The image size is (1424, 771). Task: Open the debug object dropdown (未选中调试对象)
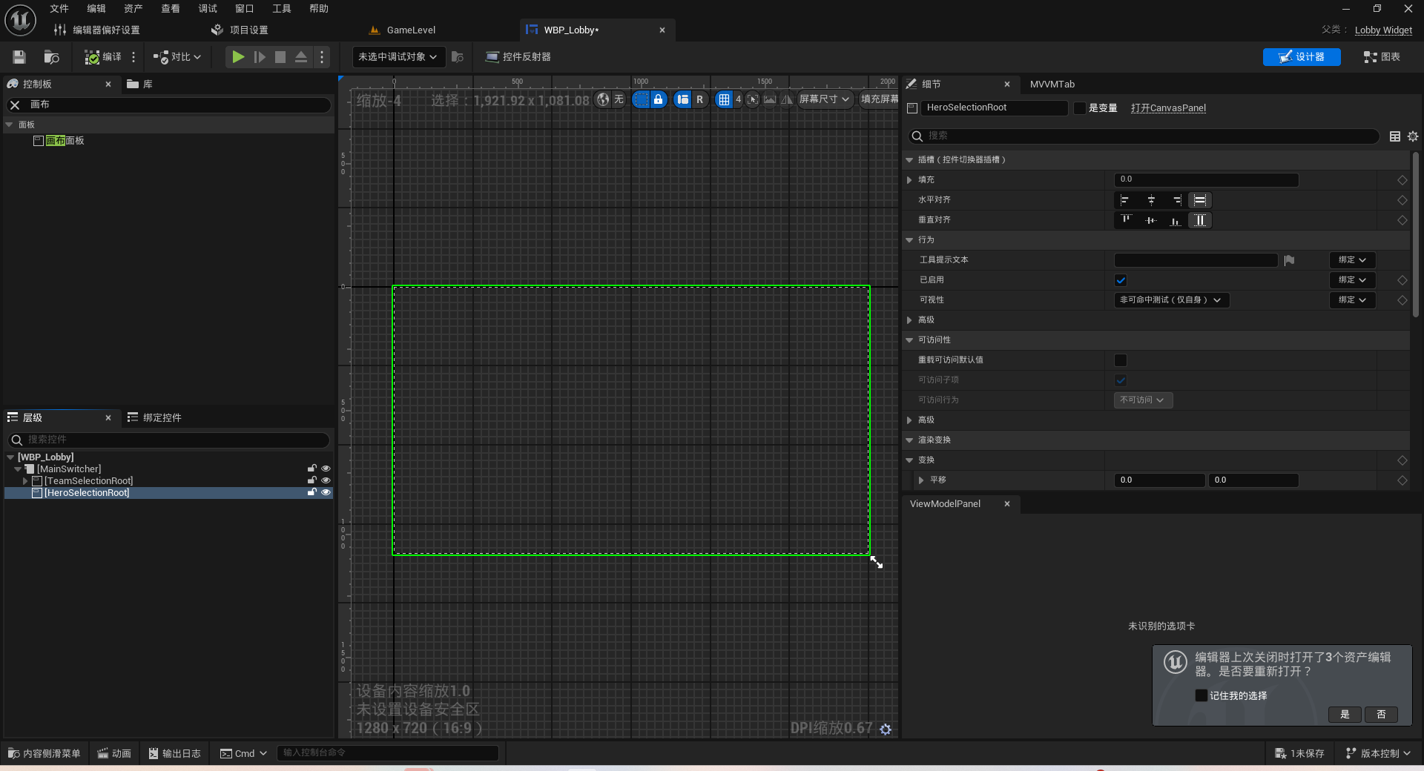click(398, 57)
